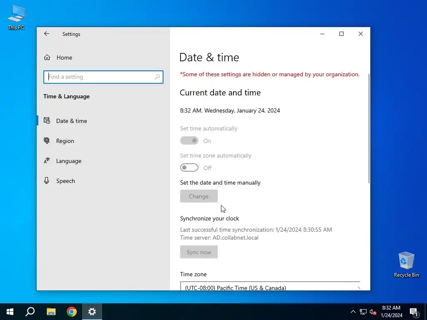
Task: Click the Time & Language sidebar heading
Action: 66,96
